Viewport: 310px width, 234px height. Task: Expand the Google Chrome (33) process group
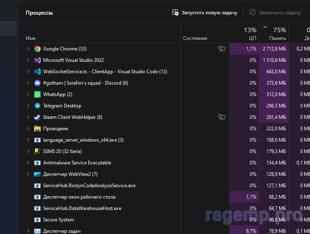click(28, 49)
